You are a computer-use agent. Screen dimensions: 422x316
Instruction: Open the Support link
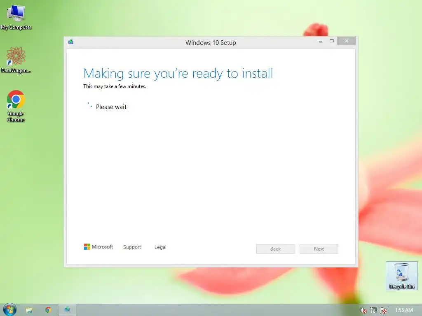click(x=132, y=247)
